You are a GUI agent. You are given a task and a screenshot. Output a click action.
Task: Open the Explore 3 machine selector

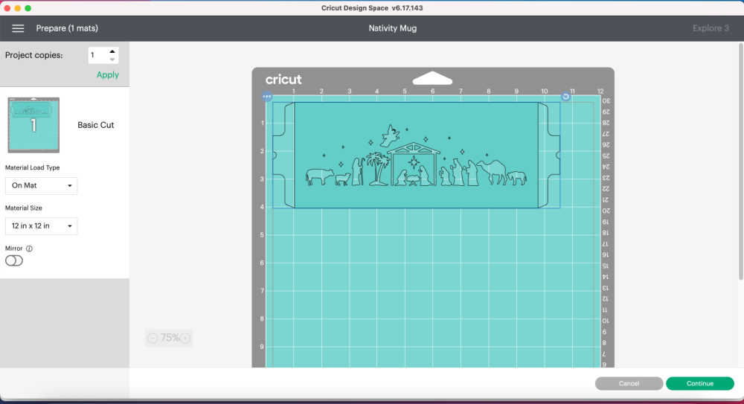711,28
